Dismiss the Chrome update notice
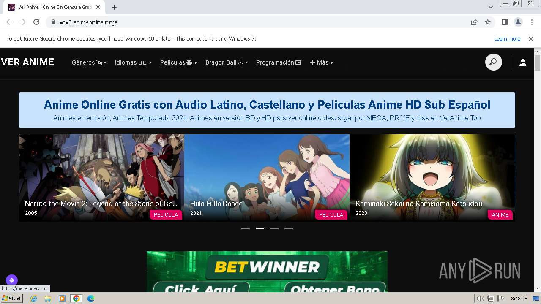The height and width of the screenshot is (304, 541). [x=531, y=38]
